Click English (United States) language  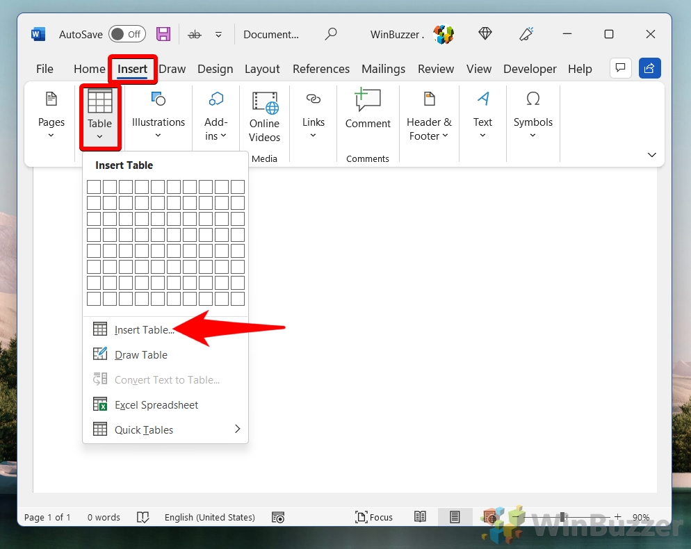[210, 517]
